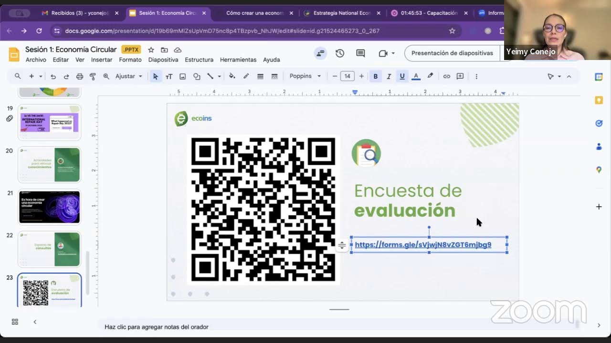Click the Undo arrow icon

tap(53, 76)
